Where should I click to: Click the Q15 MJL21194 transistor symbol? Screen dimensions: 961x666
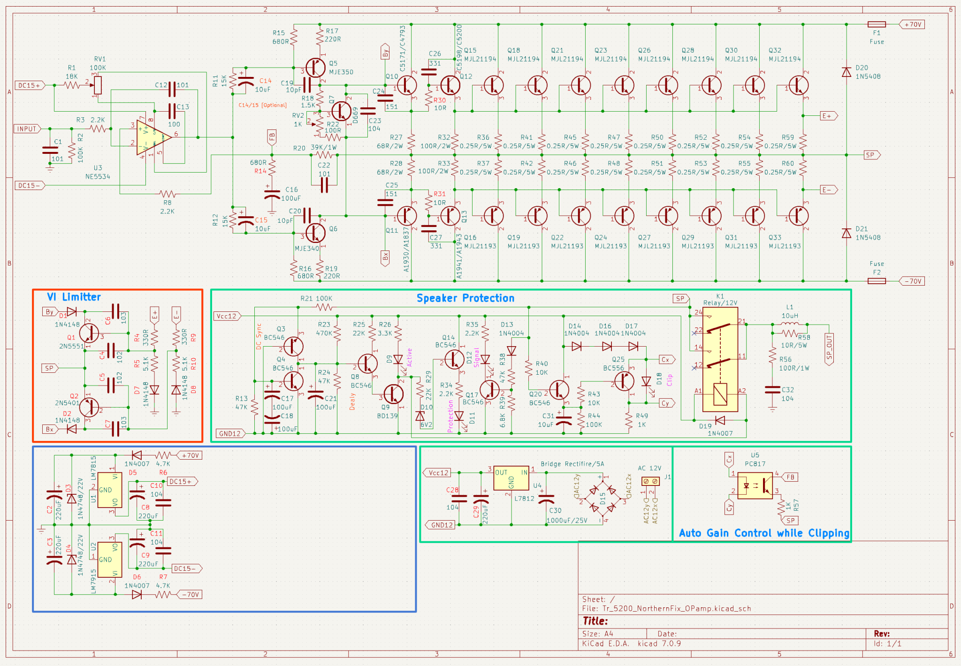tap(493, 85)
